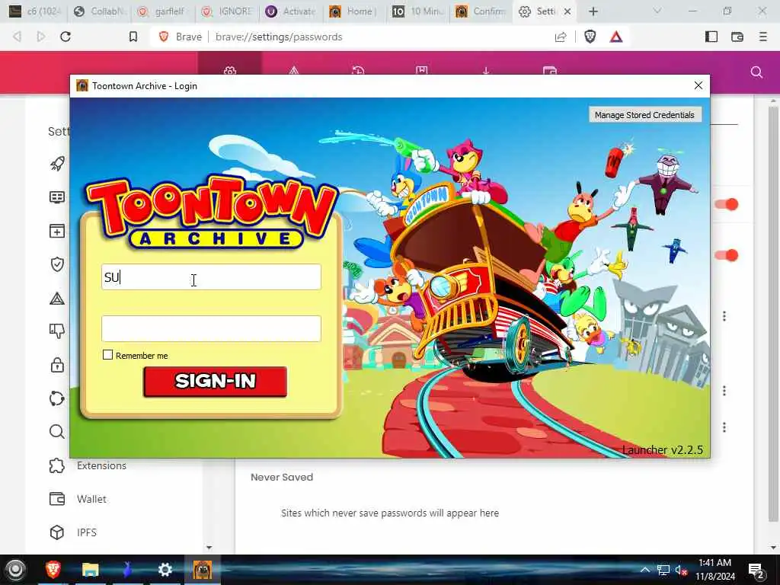Viewport: 780px width, 585px height.
Task: Open the Appearance icon in Brave settings sidebar
Action: 57,197
